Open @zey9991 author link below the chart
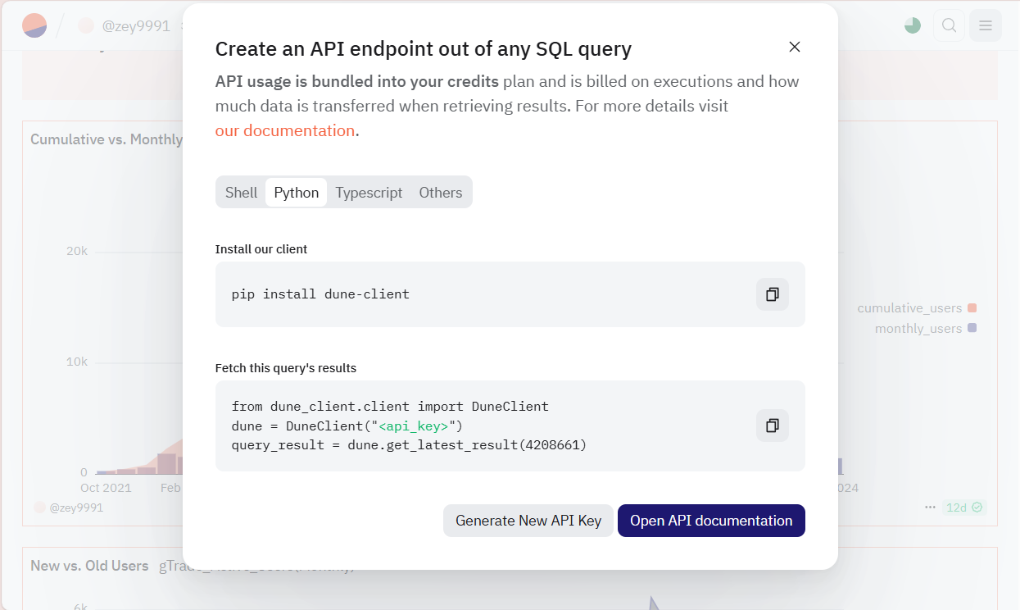Screen dimensions: 1020x610 [75, 508]
